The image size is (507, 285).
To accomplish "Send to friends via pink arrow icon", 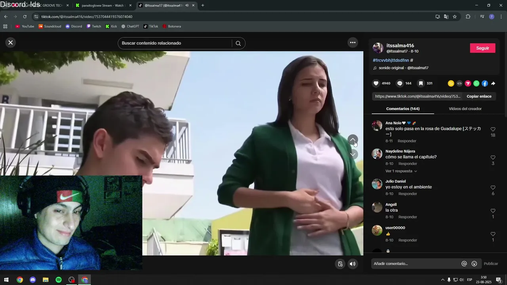I will coord(468,84).
